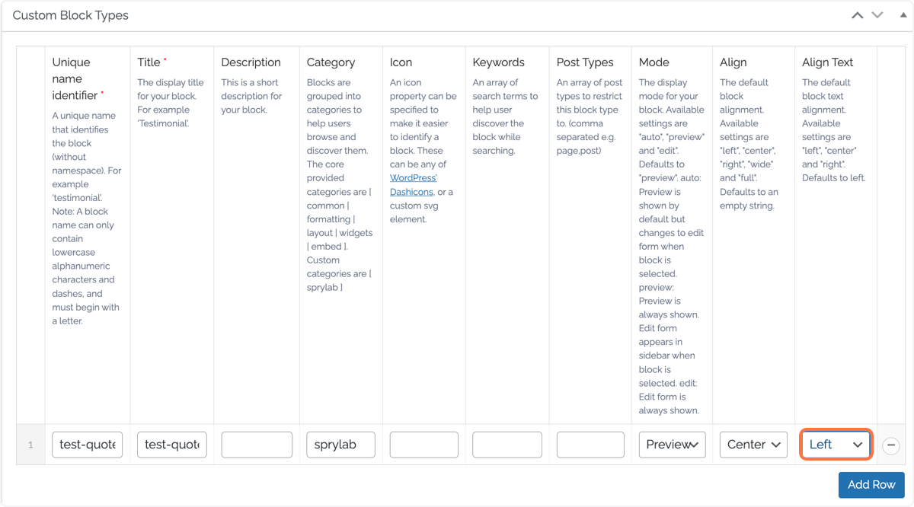
Task: Click the Mode column header
Action: pos(654,62)
